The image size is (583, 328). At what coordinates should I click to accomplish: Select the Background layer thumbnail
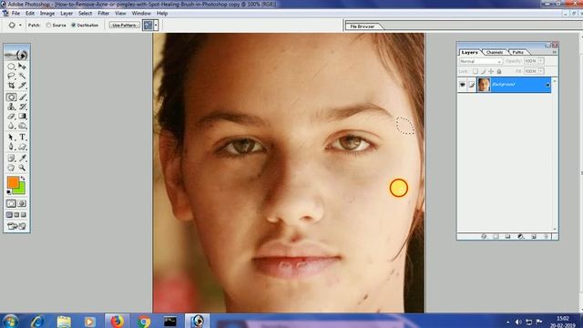484,85
